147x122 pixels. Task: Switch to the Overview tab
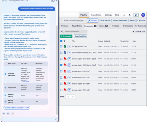(x=65, y=26)
